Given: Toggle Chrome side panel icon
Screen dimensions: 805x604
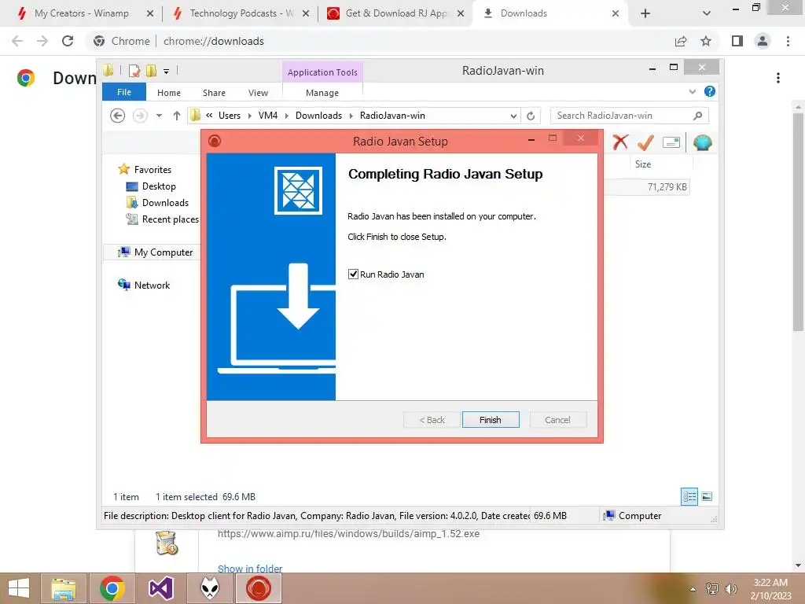Looking at the screenshot, I should [737, 41].
